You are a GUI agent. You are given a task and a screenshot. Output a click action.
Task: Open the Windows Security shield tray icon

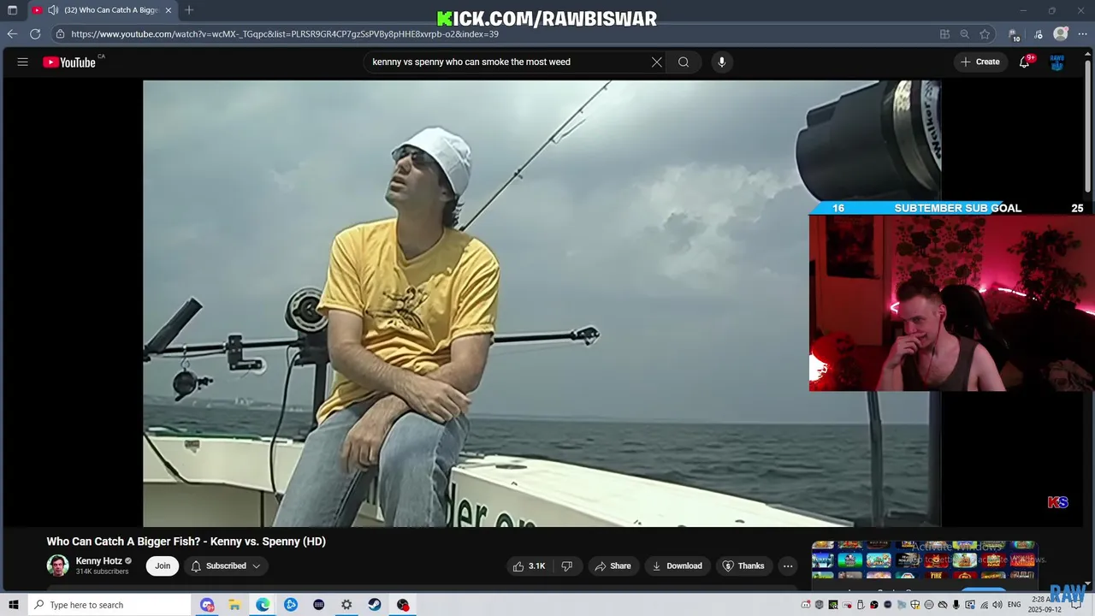click(x=914, y=605)
